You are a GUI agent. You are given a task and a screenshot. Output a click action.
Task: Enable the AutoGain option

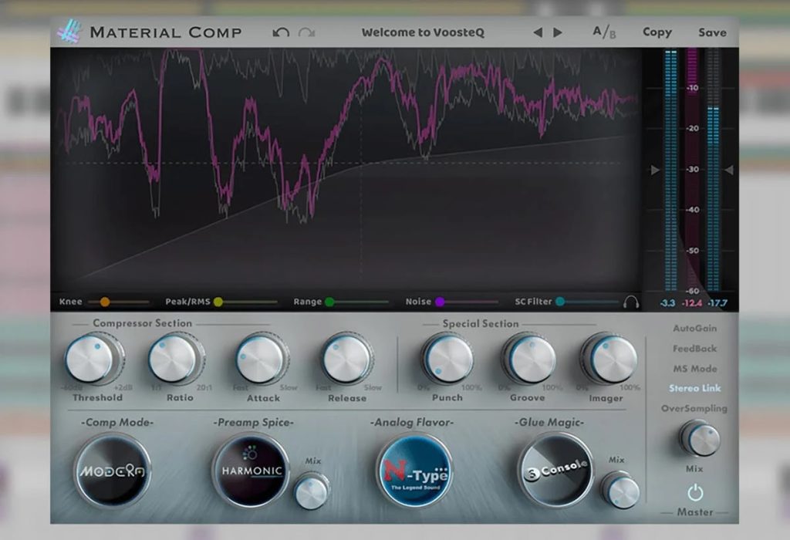point(695,329)
